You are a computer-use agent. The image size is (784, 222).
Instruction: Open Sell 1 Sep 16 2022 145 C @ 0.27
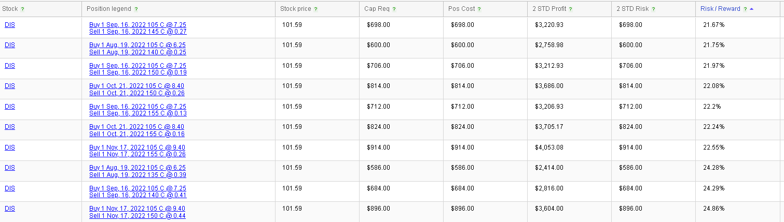pos(138,32)
